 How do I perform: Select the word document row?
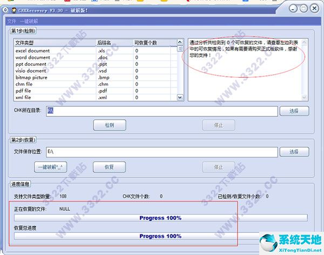point(96,57)
